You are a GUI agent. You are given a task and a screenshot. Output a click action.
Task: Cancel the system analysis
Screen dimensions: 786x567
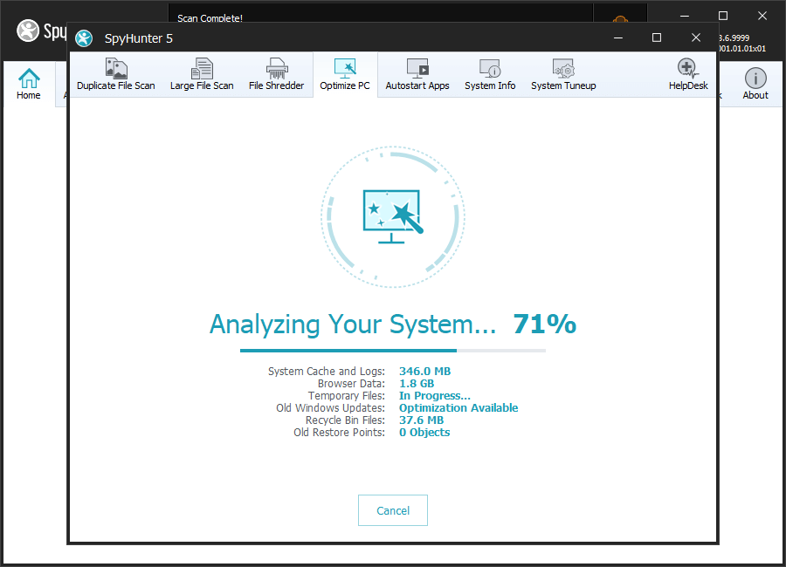point(393,510)
